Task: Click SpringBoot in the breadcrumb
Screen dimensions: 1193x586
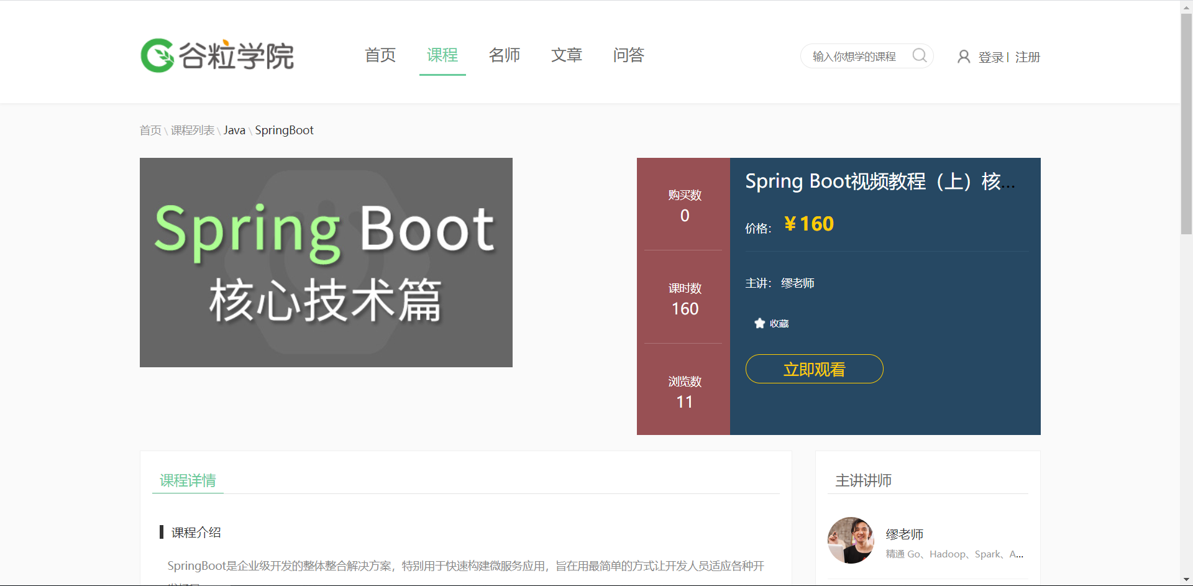Action: tap(284, 130)
